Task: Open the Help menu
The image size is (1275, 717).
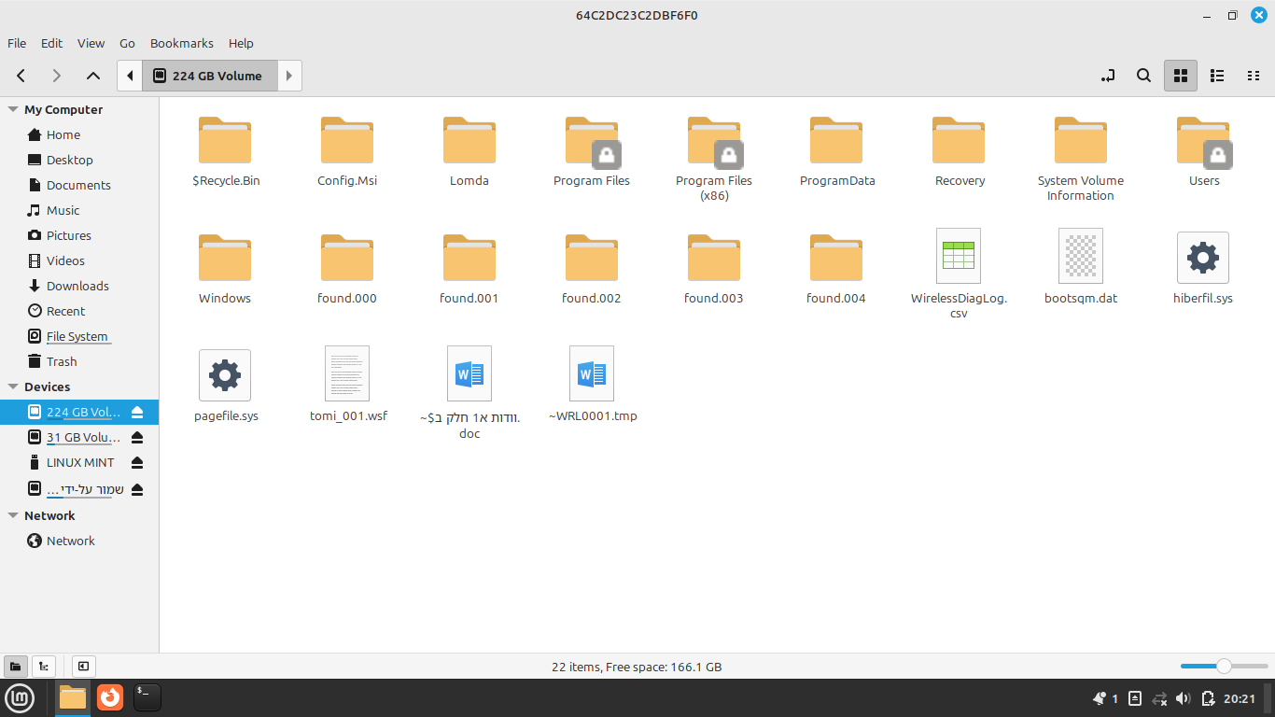Action: pyautogui.click(x=241, y=43)
